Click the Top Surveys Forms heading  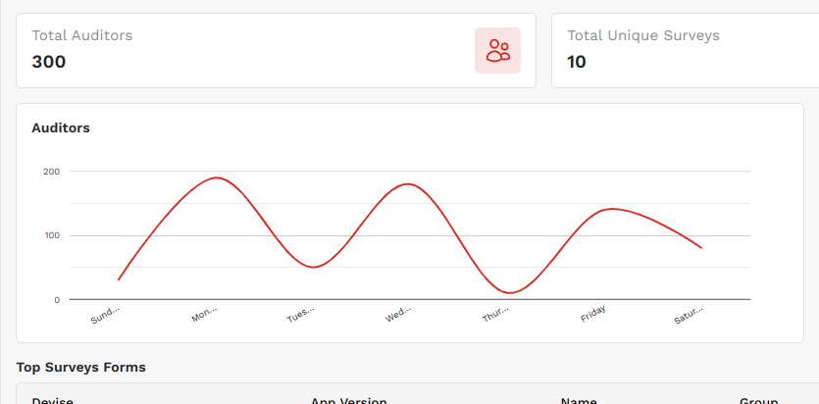pos(80,367)
